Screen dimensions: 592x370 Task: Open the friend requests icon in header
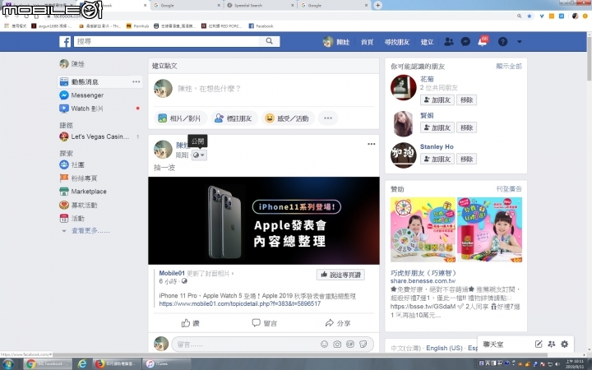[449, 42]
